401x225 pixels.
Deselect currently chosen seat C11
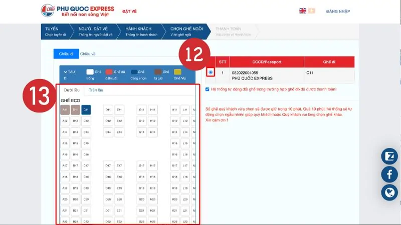[86, 109]
